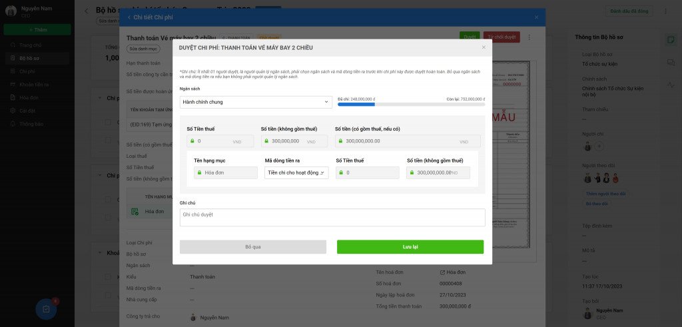Add a payer with plus icon
The height and width of the screenshot is (327, 682).
click(x=599, y=147)
